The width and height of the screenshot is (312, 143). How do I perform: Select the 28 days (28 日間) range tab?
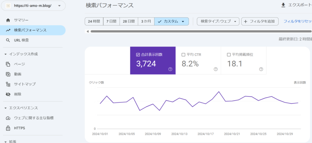tap(129, 22)
